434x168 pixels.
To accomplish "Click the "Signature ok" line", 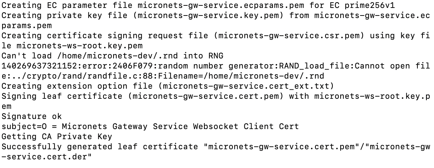I will coord(32,117).
